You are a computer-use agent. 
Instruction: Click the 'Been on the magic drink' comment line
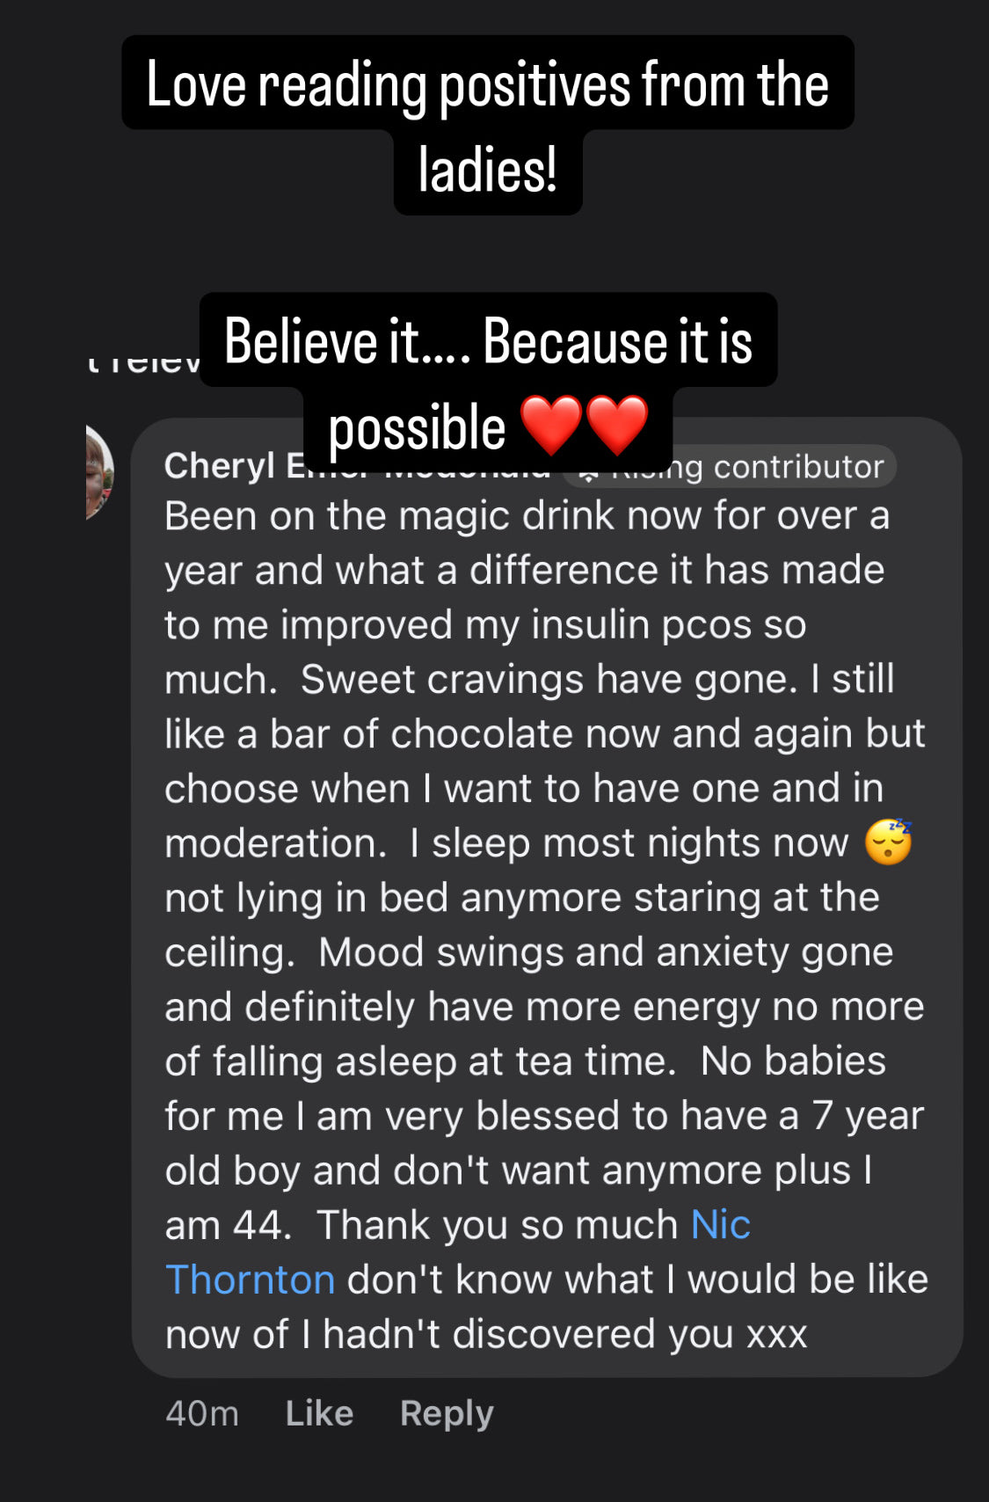[x=527, y=515]
